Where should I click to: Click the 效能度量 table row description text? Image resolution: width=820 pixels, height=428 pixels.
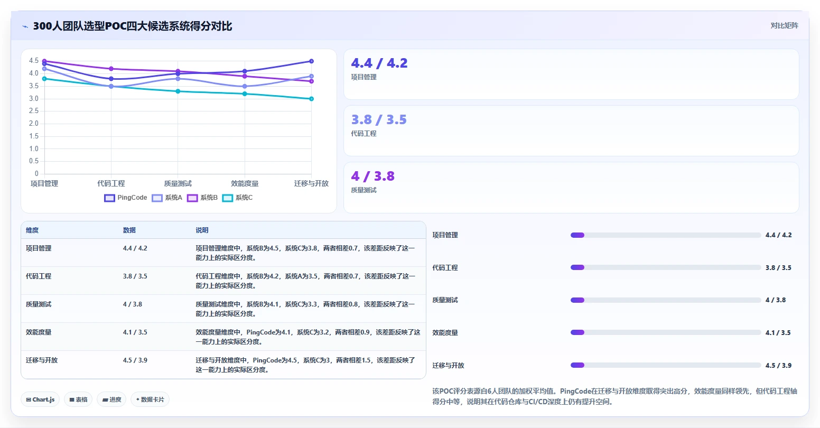[x=308, y=337]
